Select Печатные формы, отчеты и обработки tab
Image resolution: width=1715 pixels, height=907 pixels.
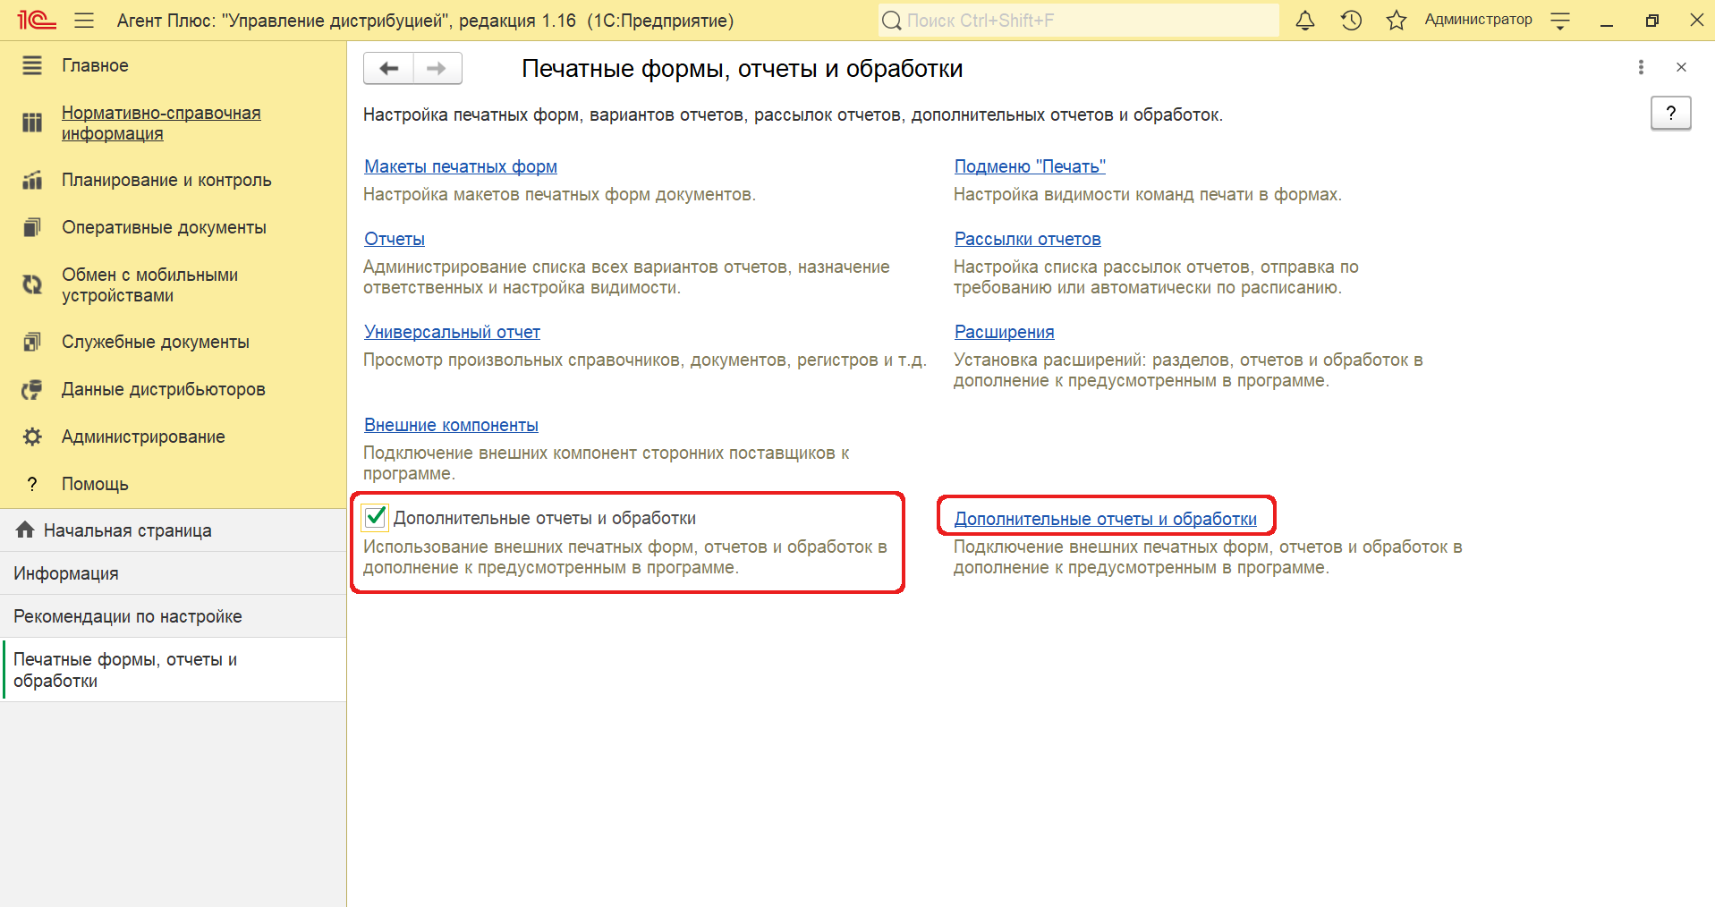coord(173,670)
